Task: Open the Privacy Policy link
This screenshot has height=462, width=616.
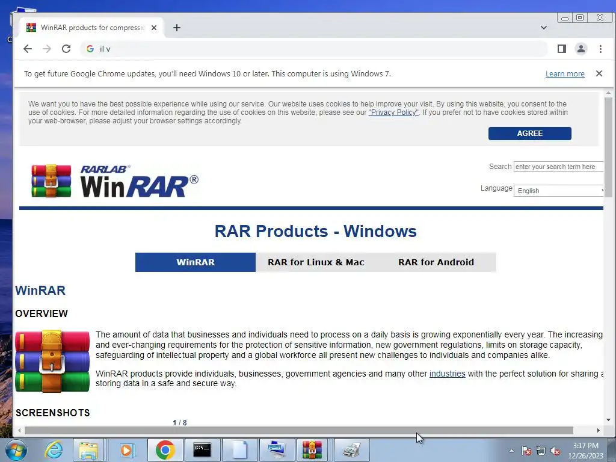Action: click(393, 112)
